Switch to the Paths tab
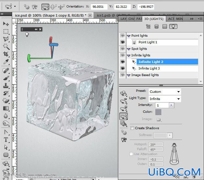 coord(139,19)
